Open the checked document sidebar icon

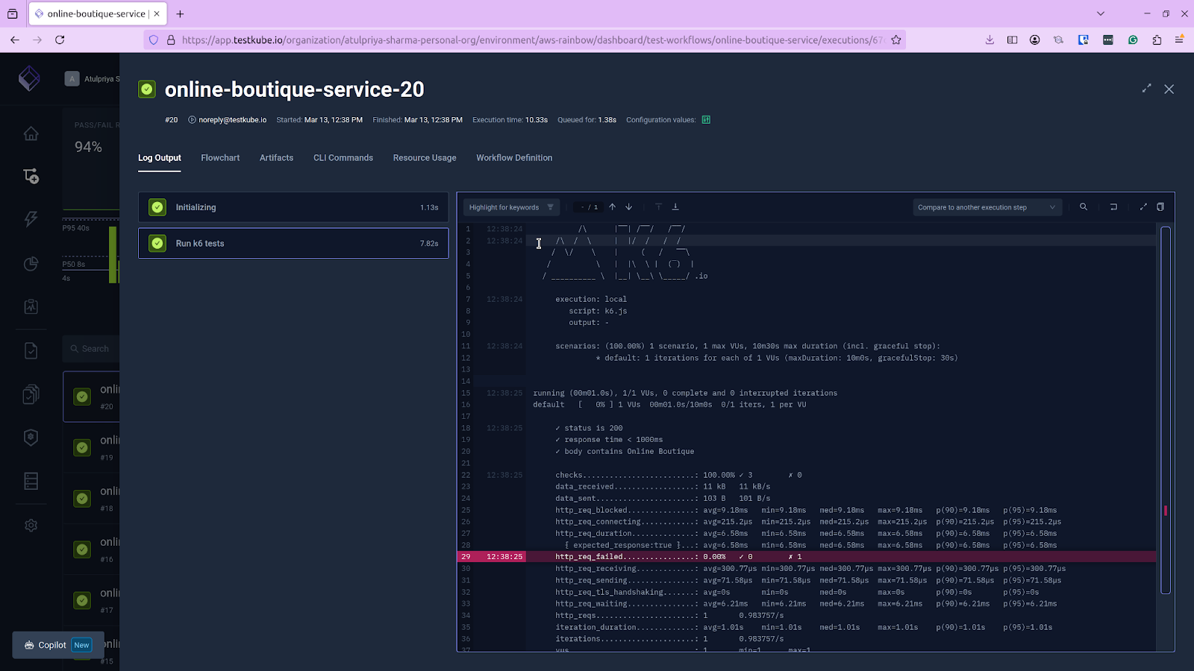click(x=31, y=350)
